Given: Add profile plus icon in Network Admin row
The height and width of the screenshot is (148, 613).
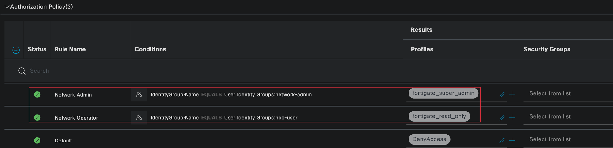Looking at the screenshot, I should (x=512, y=94).
